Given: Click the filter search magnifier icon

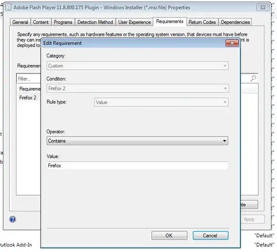Looking at the screenshot, I should pyautogui.click(x=253, y=78).
